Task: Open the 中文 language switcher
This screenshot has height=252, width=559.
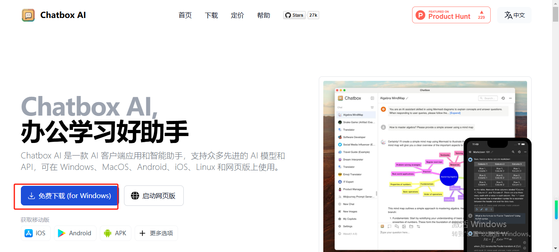Action: [x=514, y=15]
